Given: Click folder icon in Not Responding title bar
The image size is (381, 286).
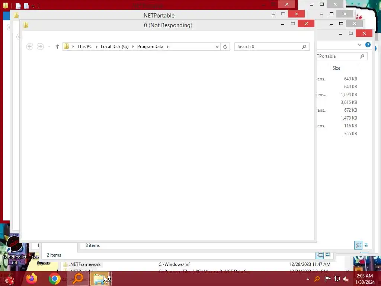Looking at the screenshot, I should [26, 25].
